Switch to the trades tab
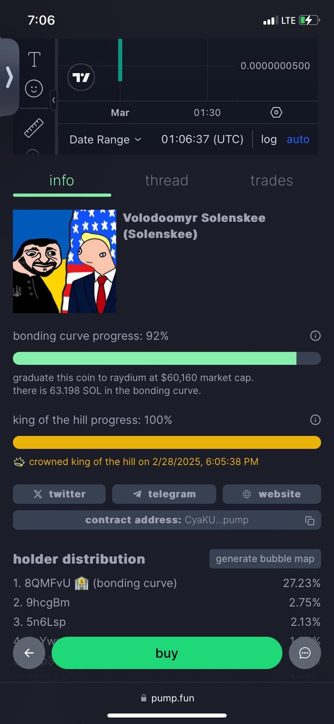This screenshot has height=724, width=334. [x=271, y=180]
